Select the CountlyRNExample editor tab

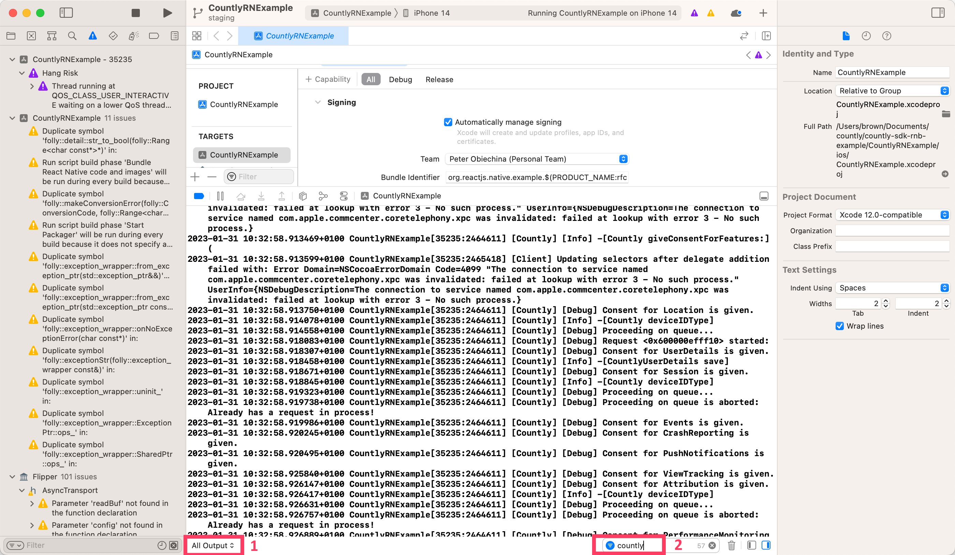coord(294,36)
